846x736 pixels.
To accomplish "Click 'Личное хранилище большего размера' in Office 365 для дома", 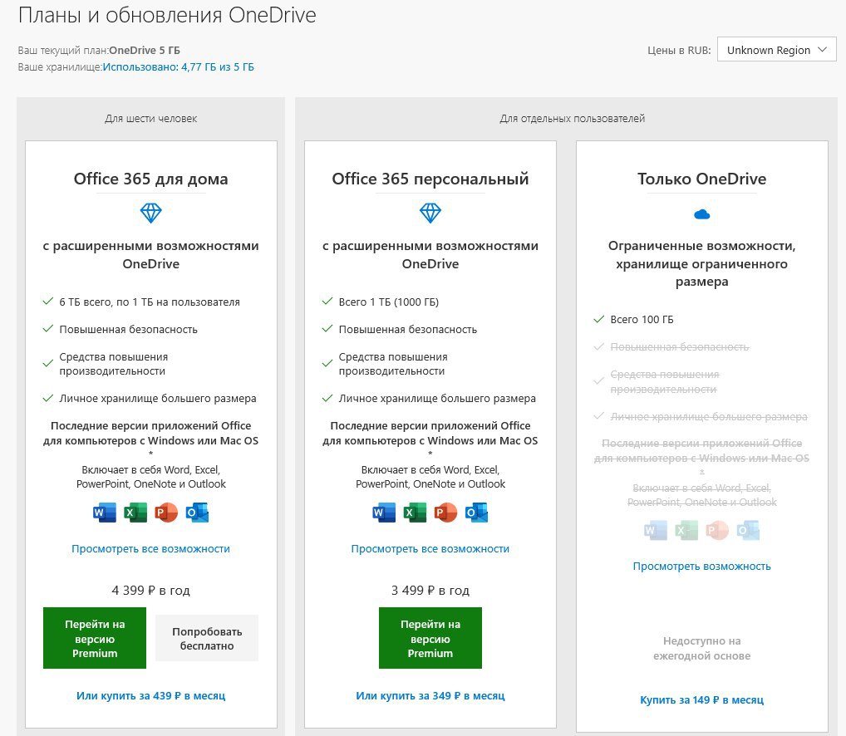I will [158, 399].
